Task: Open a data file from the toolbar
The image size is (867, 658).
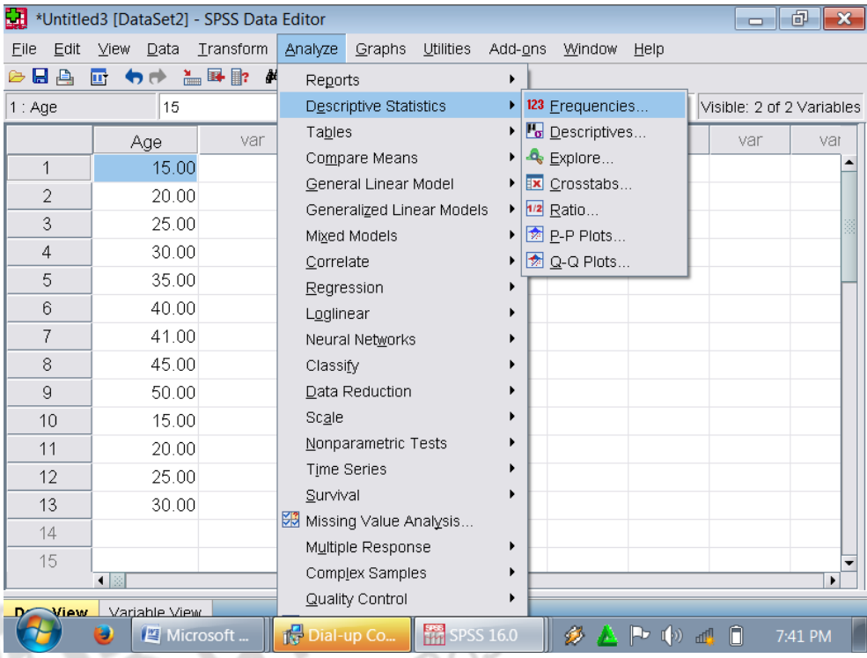Action: (x=18, y=74)
